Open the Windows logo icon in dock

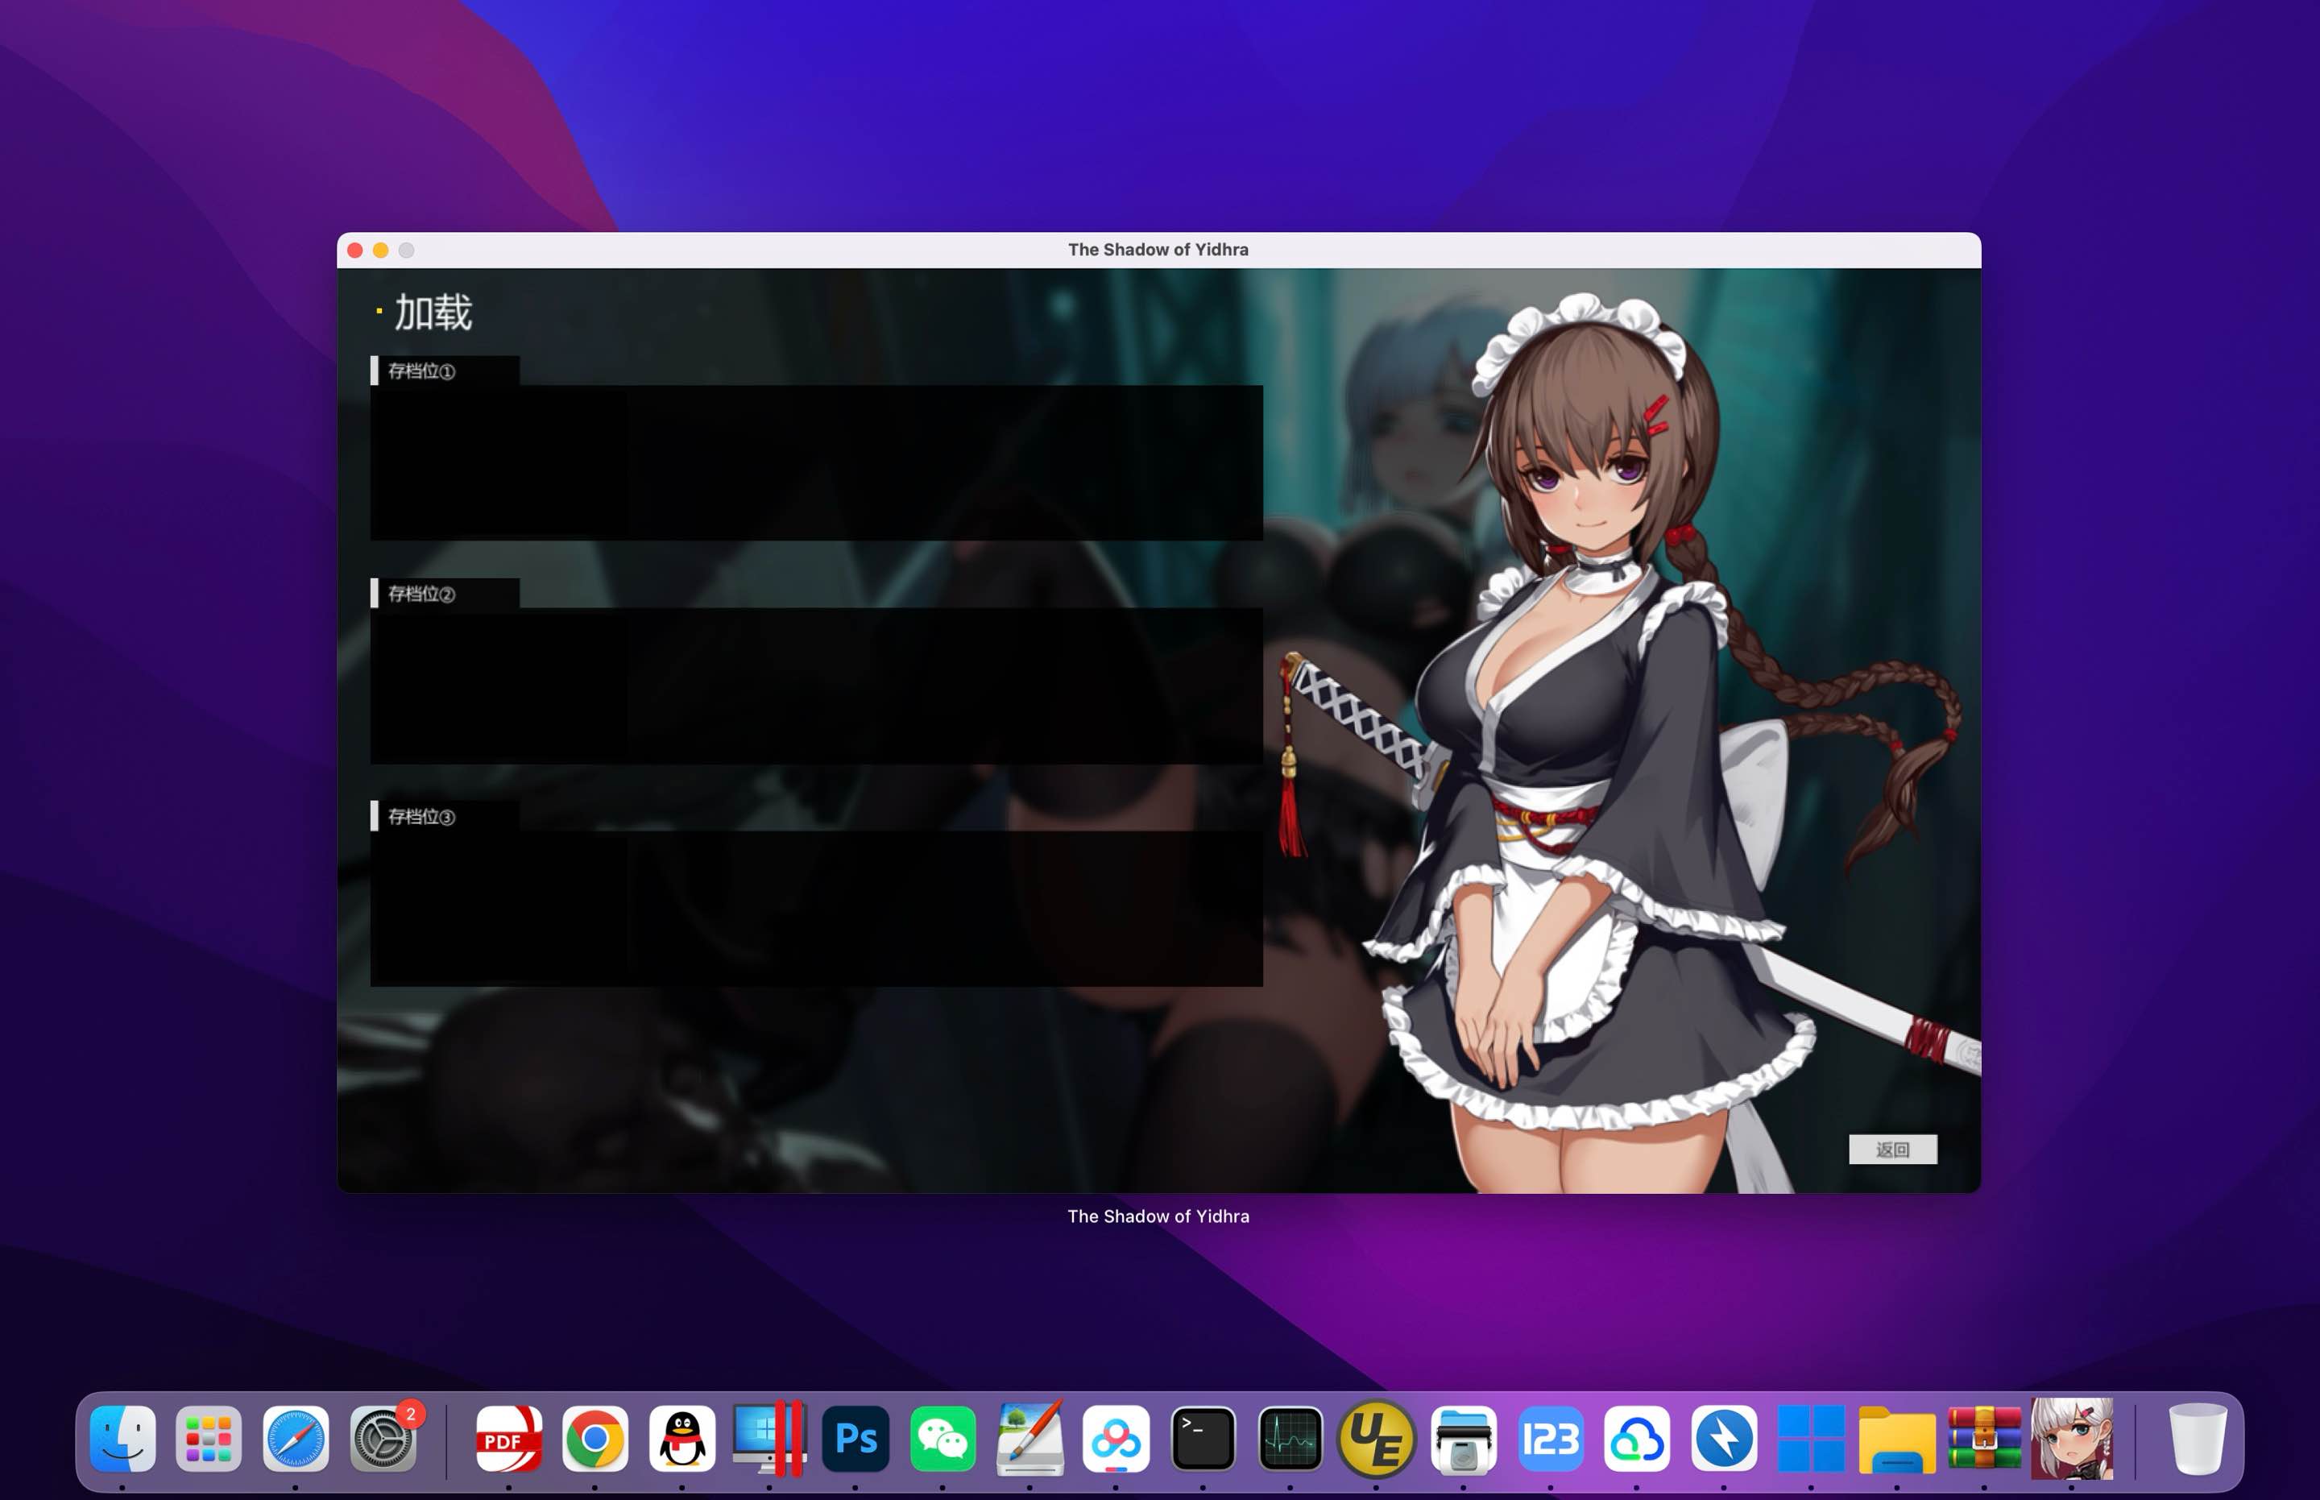tap(1811, 1438)
